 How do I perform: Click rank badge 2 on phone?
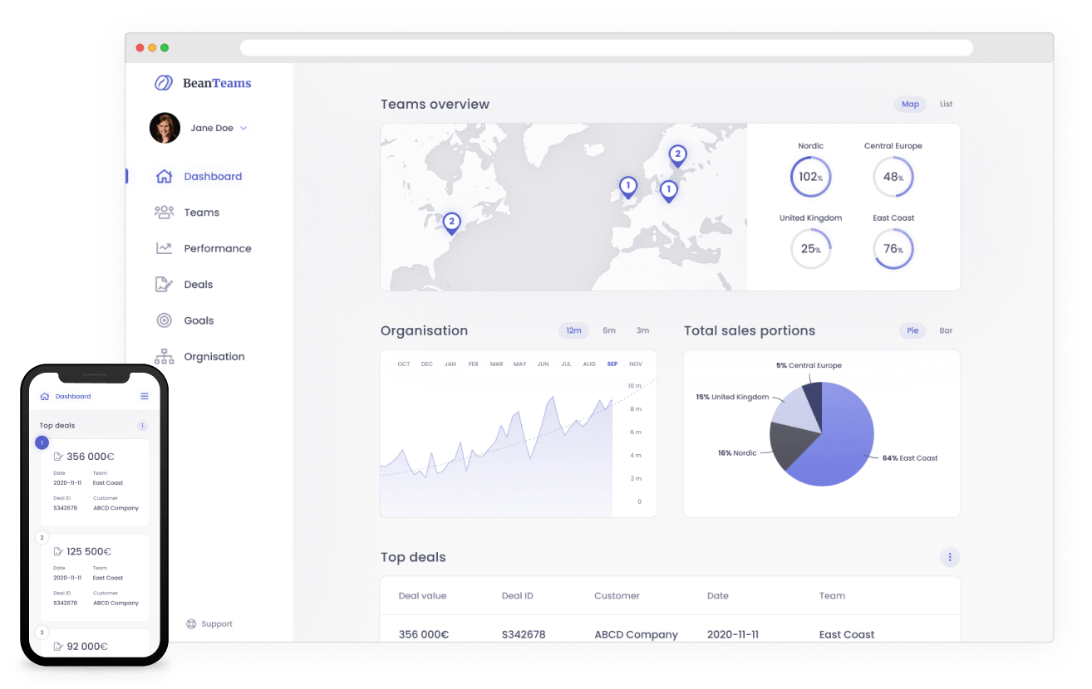click(x=42, y=537)
